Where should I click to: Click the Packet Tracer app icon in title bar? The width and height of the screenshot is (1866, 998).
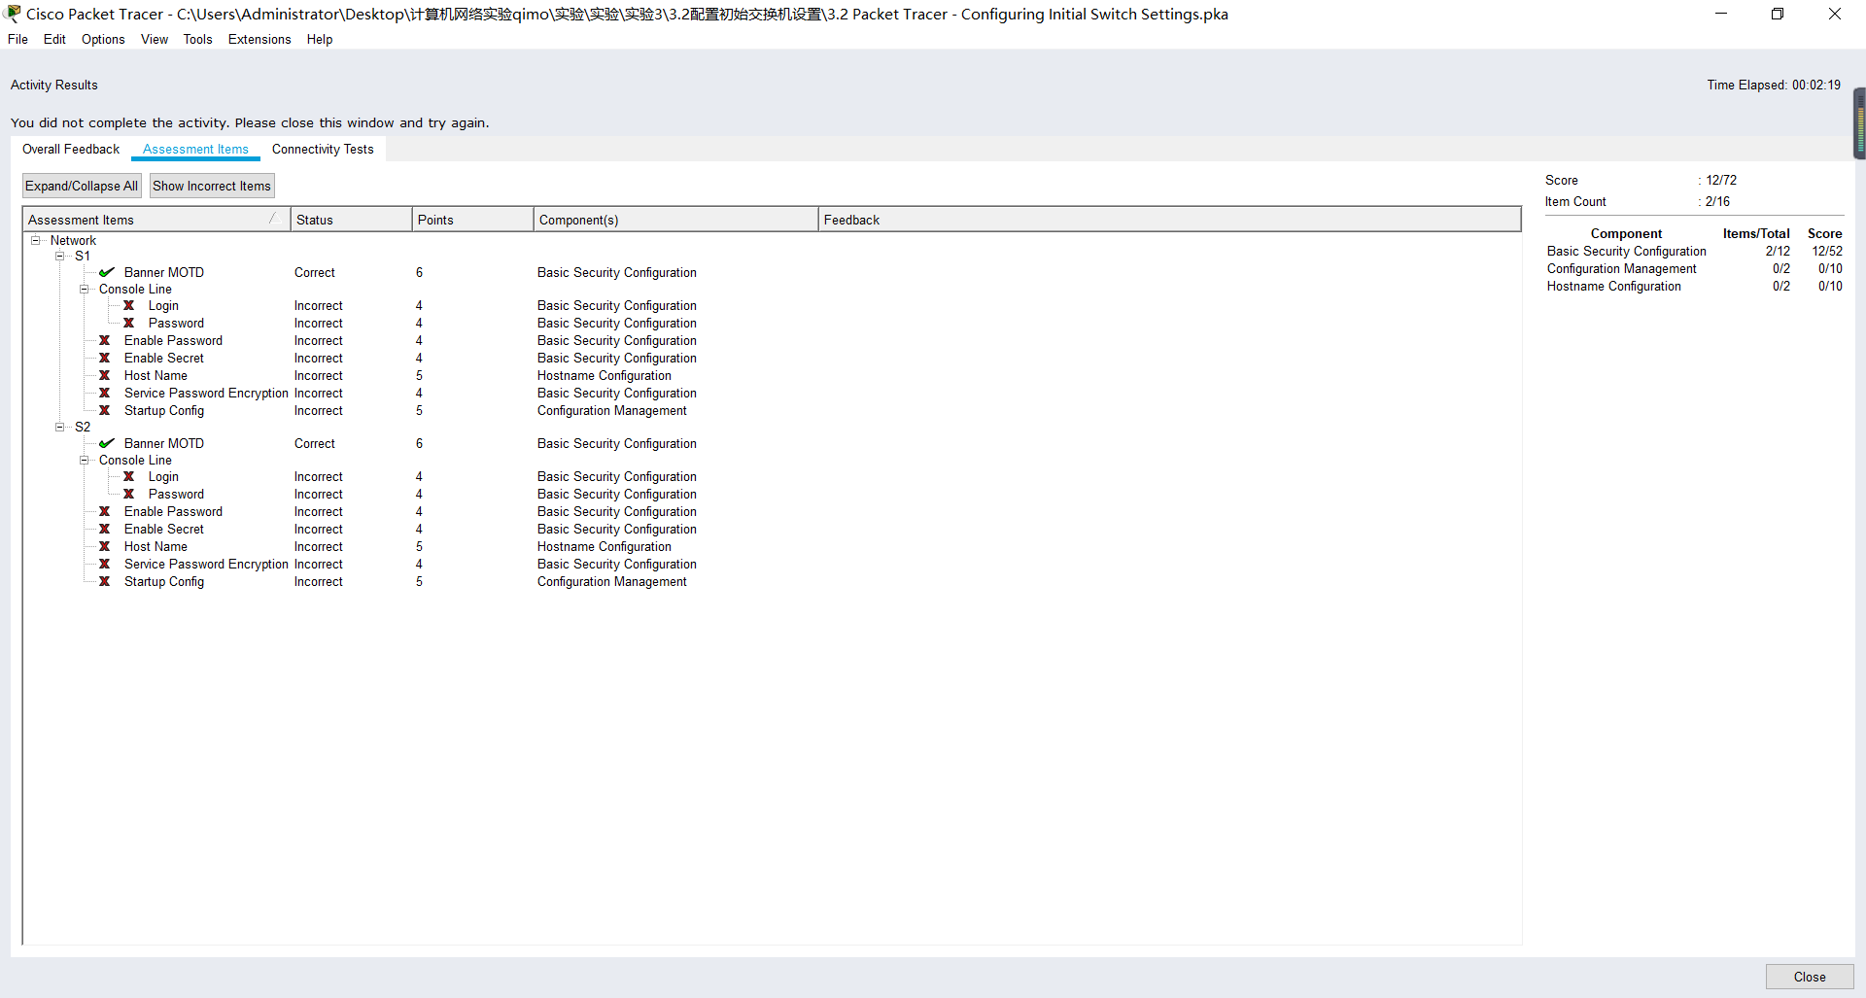coord(14,14)
